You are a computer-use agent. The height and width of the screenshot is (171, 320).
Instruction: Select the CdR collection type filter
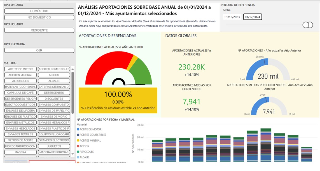pyautogui.click(x=39, y=50)
